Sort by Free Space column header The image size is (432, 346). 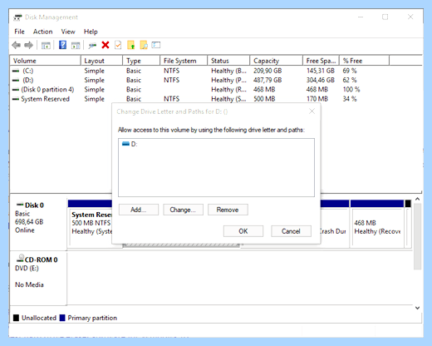[x=321, y=61]
